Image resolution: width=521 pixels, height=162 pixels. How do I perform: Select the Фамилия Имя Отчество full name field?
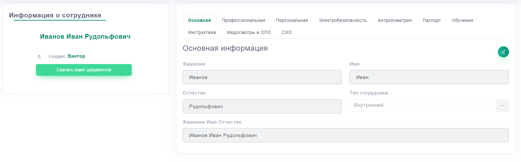click(x=346, y=135)
